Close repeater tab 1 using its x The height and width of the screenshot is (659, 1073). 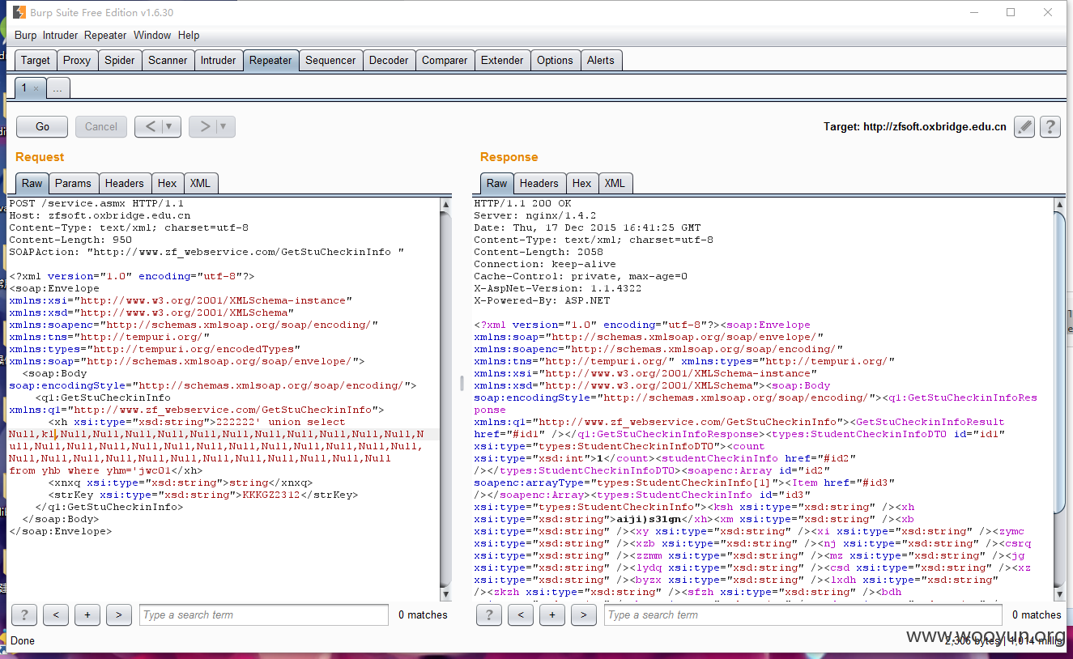pyautogui.click(x=36, y=88)
